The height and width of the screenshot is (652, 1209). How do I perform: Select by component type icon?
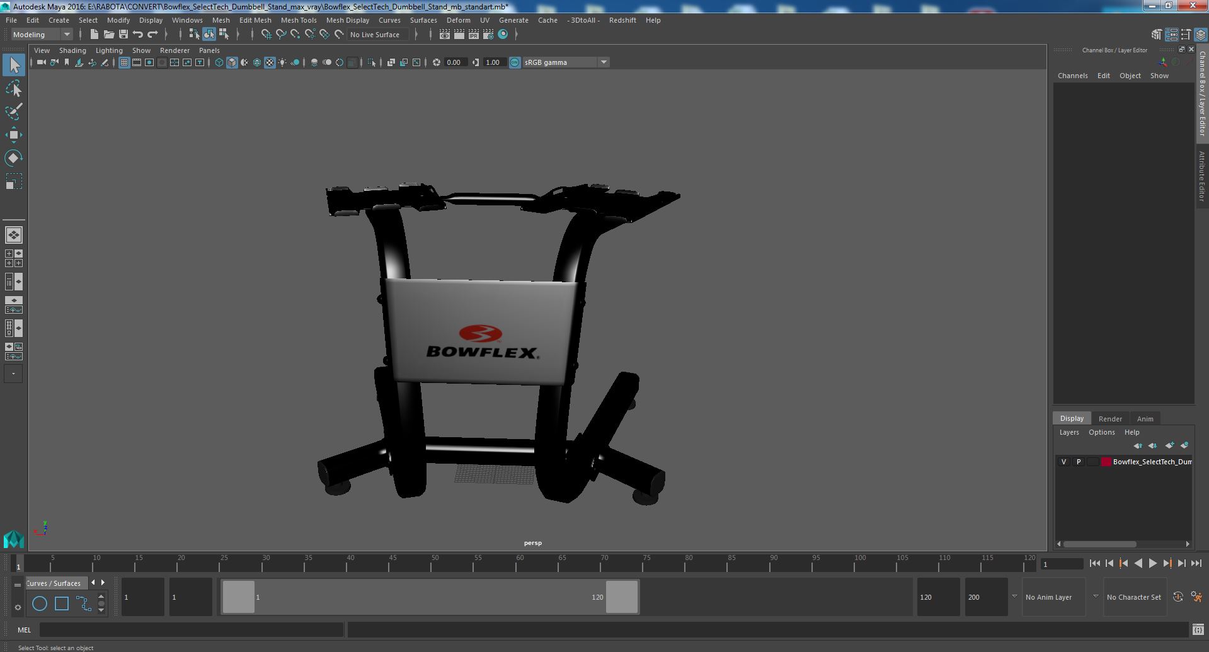click(x=224, y=35)
